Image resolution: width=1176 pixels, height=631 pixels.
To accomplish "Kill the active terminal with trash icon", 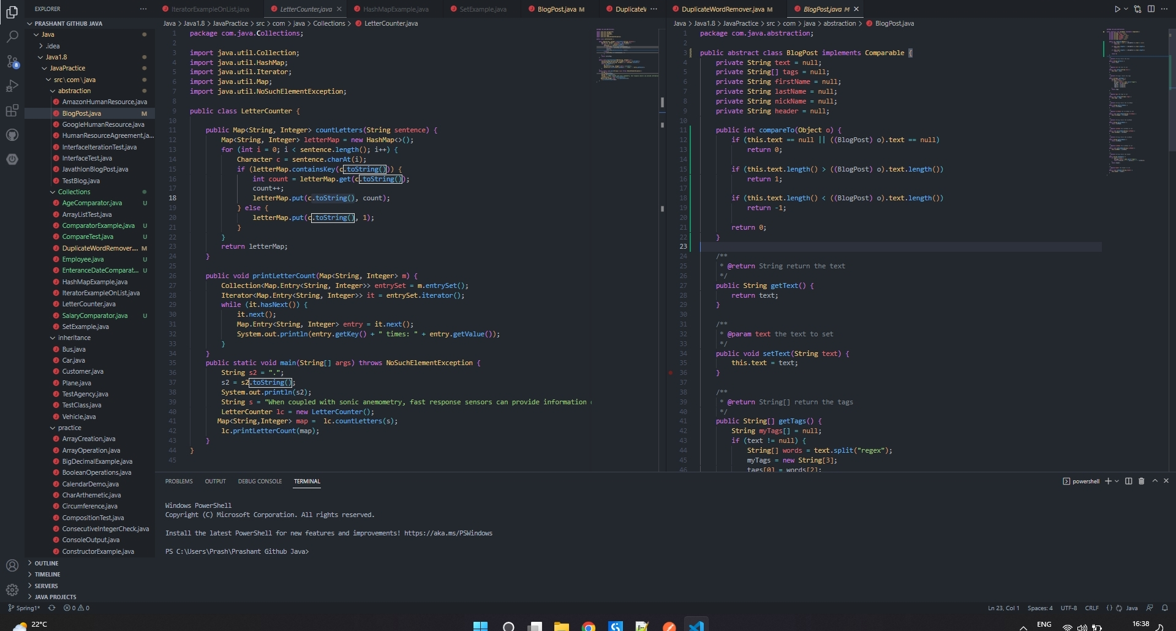I will tap(1141, 482).
